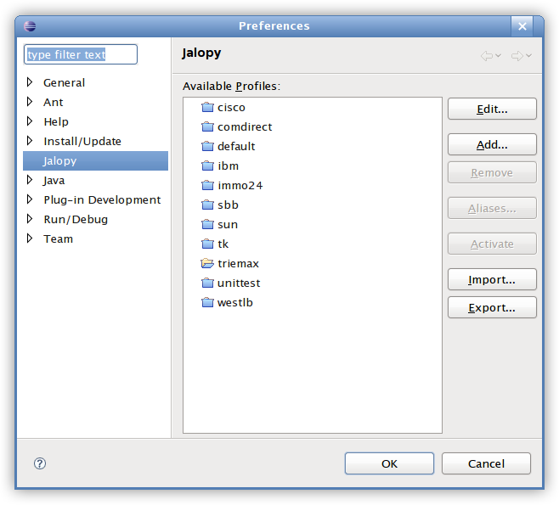The width and height of the screenshot is (559, 505).
Task: Click the back navigation arrow icon
Action: [487, 56]
